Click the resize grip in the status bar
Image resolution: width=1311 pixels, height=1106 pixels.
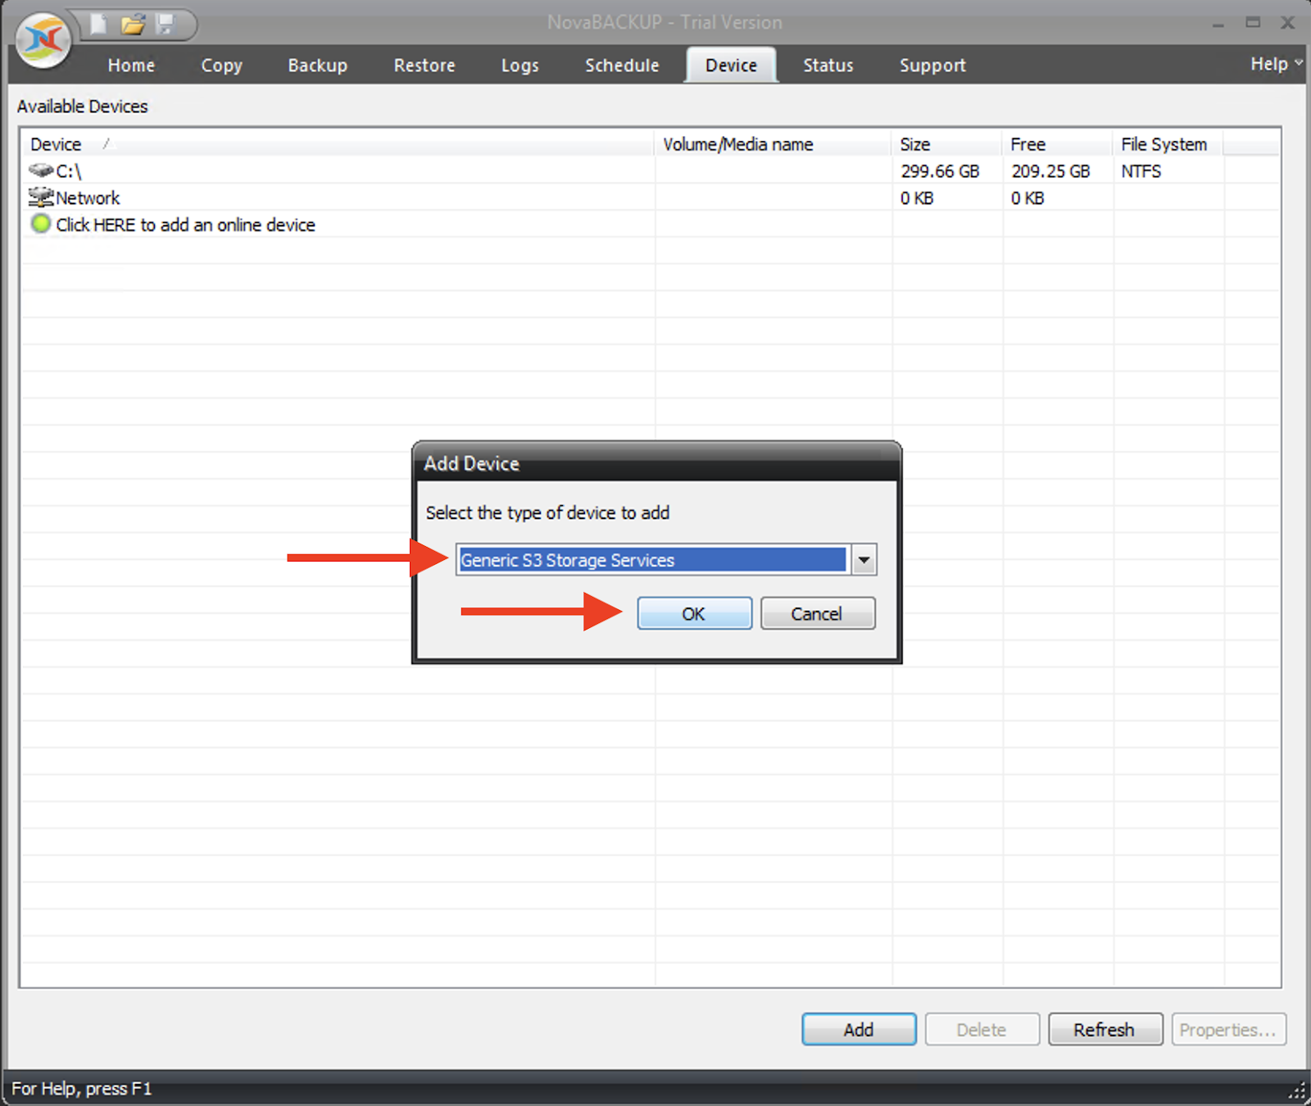pos(1297,1090)
